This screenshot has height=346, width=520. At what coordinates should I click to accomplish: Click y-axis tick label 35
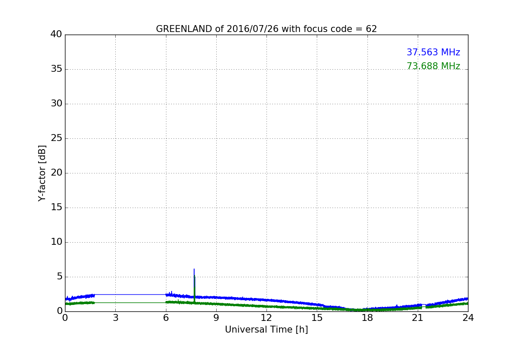(x=56, y=69)
